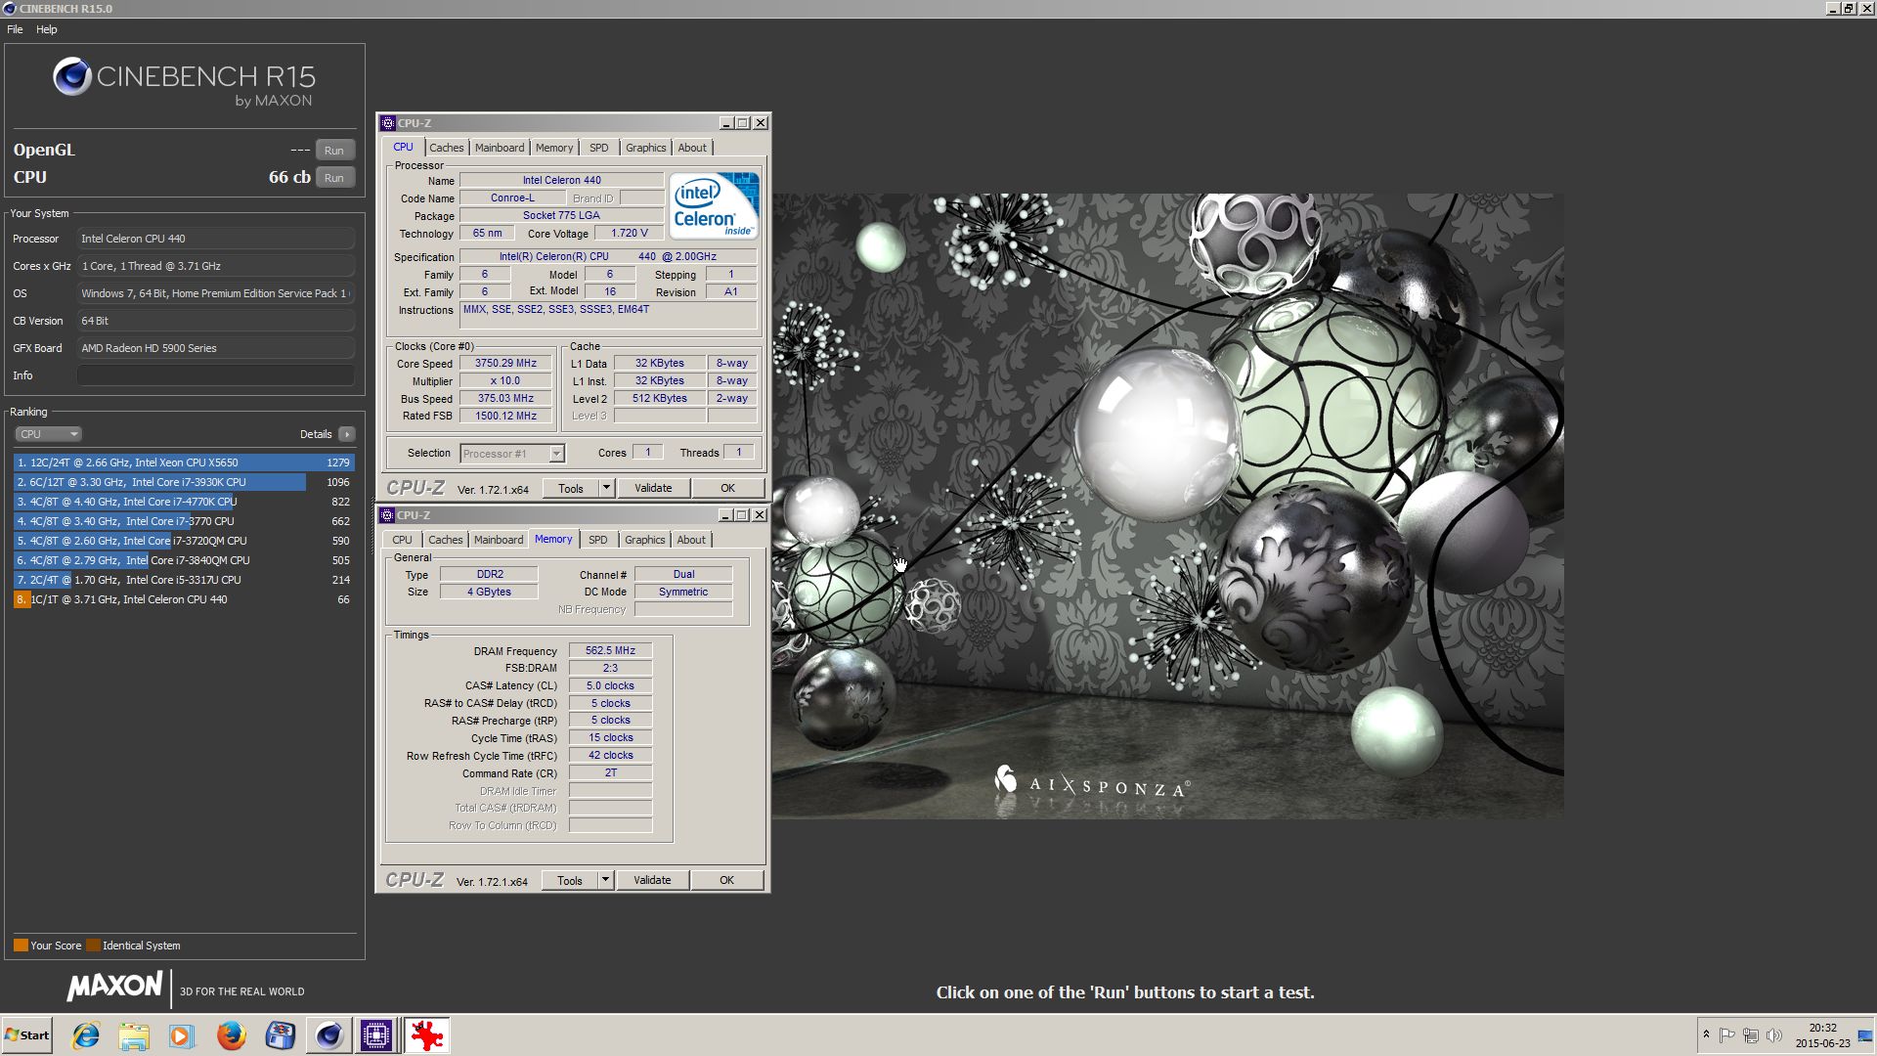Select ranking row Intel Core i7-4770K CPU

point(184,502)
